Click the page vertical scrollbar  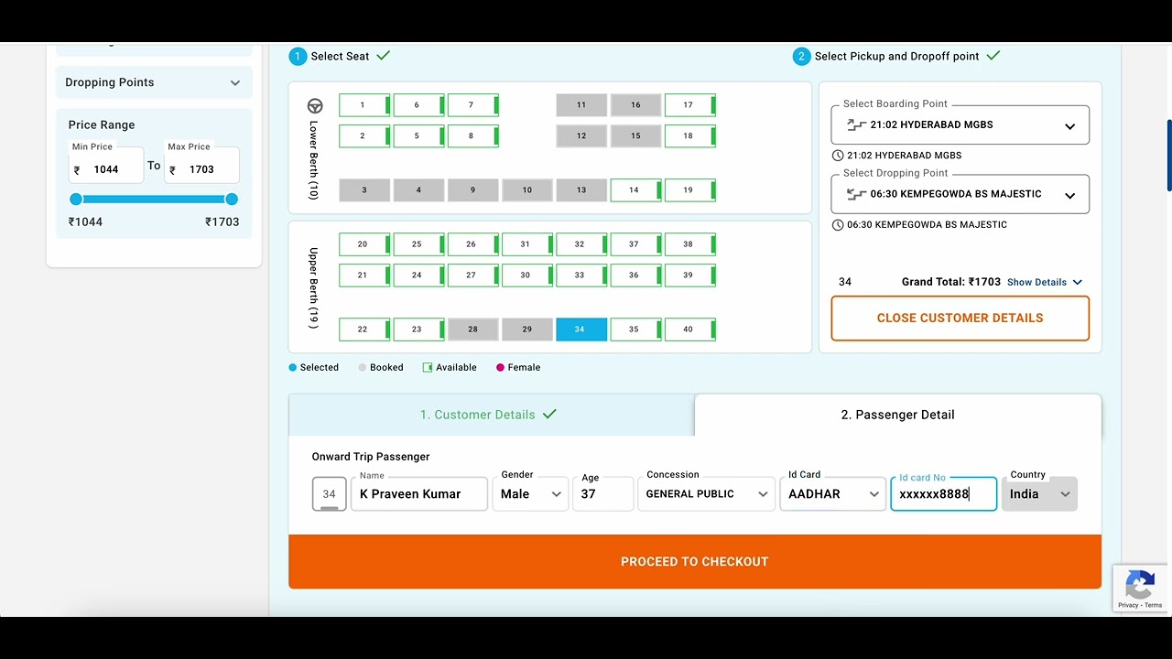(x=1168, y=156)
